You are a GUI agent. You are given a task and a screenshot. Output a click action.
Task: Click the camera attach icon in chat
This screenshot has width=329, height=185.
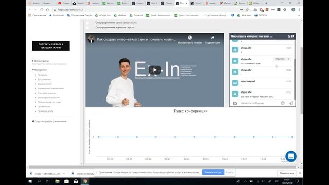pos(235,103)
